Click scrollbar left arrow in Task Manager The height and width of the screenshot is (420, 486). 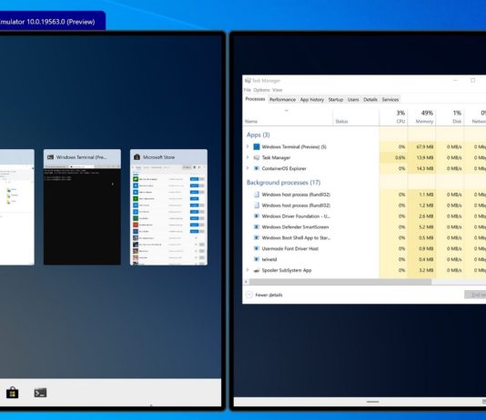246,282
